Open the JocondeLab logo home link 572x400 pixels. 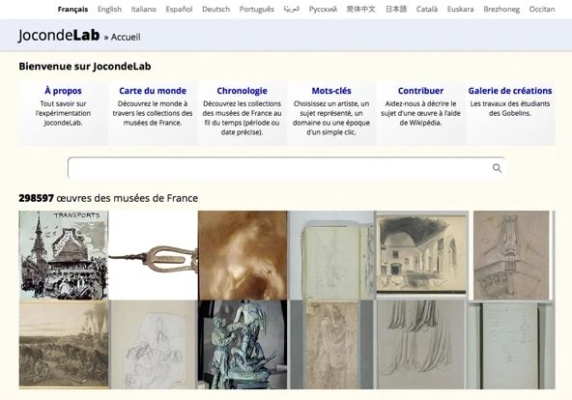pyautogui.click(x=59, y=36)
